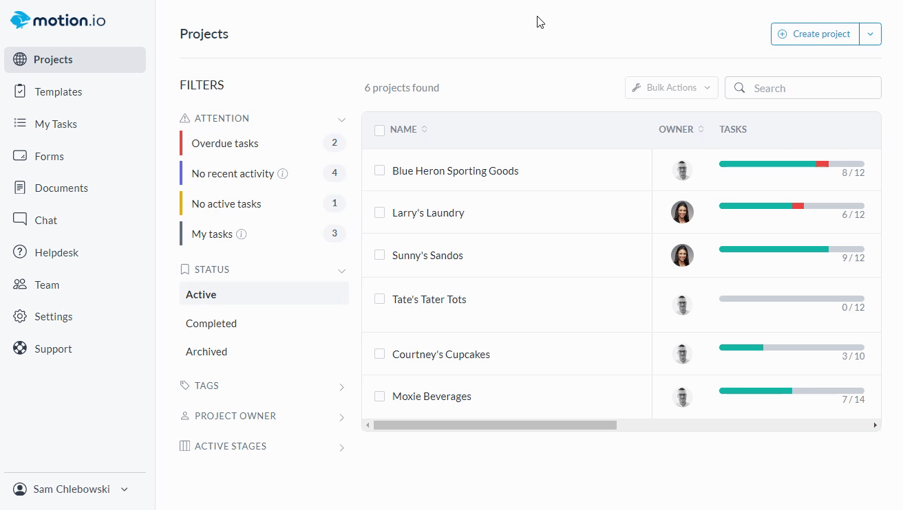Open Team using the people icon
Image resolution: width=903 pixels, height=510 pixels.
point(20,285)
